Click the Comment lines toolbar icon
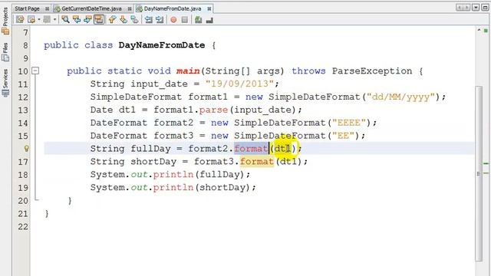The image size is (491, 276). 198,20
